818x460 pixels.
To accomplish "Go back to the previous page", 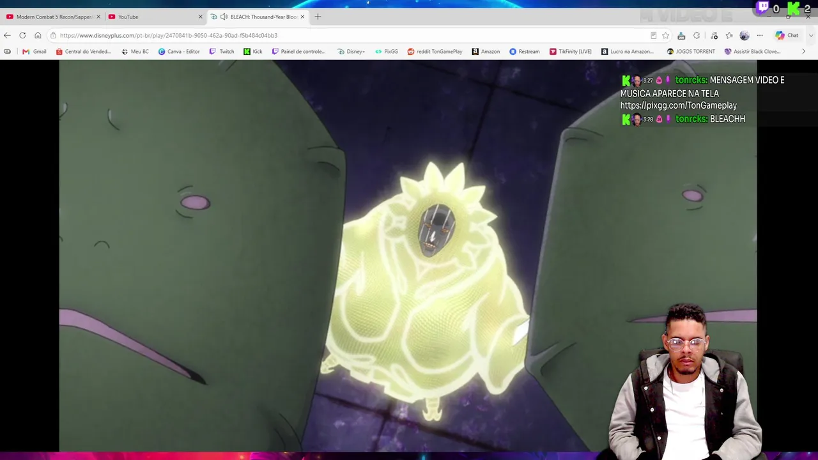I will coord(7,35).
